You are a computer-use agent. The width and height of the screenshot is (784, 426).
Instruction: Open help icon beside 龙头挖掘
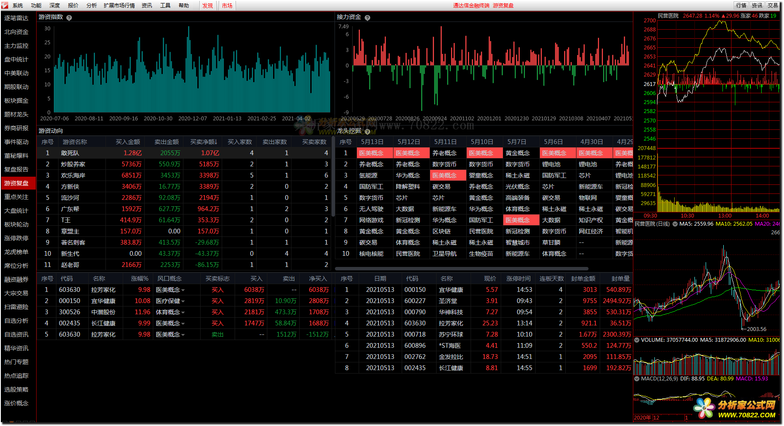tap(367, 131)
